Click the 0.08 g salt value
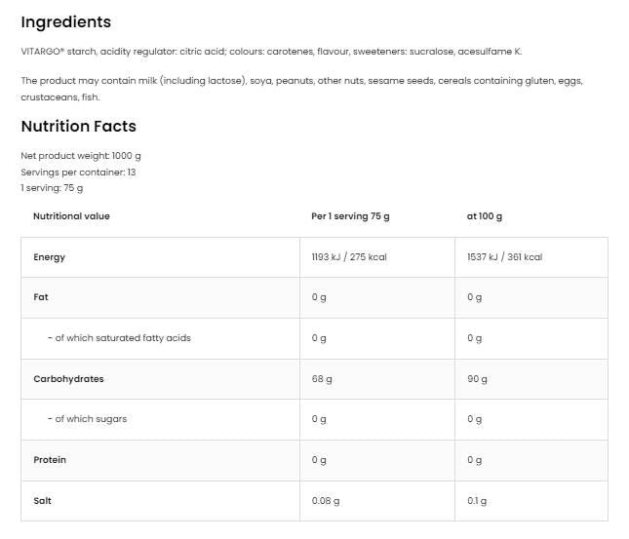629x539 pixels. coord(326,500)
